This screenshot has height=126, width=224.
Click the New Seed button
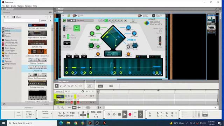coord(160,31)
